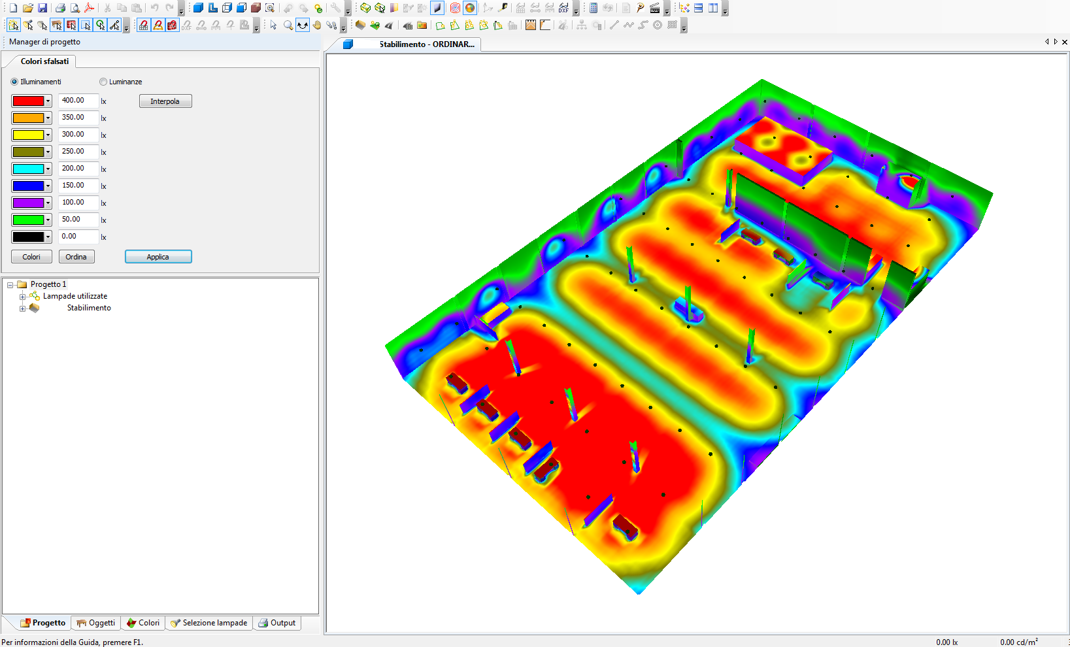Click the PDF export icon
This screenshot has height=647, width=1070.
[90, 8]
